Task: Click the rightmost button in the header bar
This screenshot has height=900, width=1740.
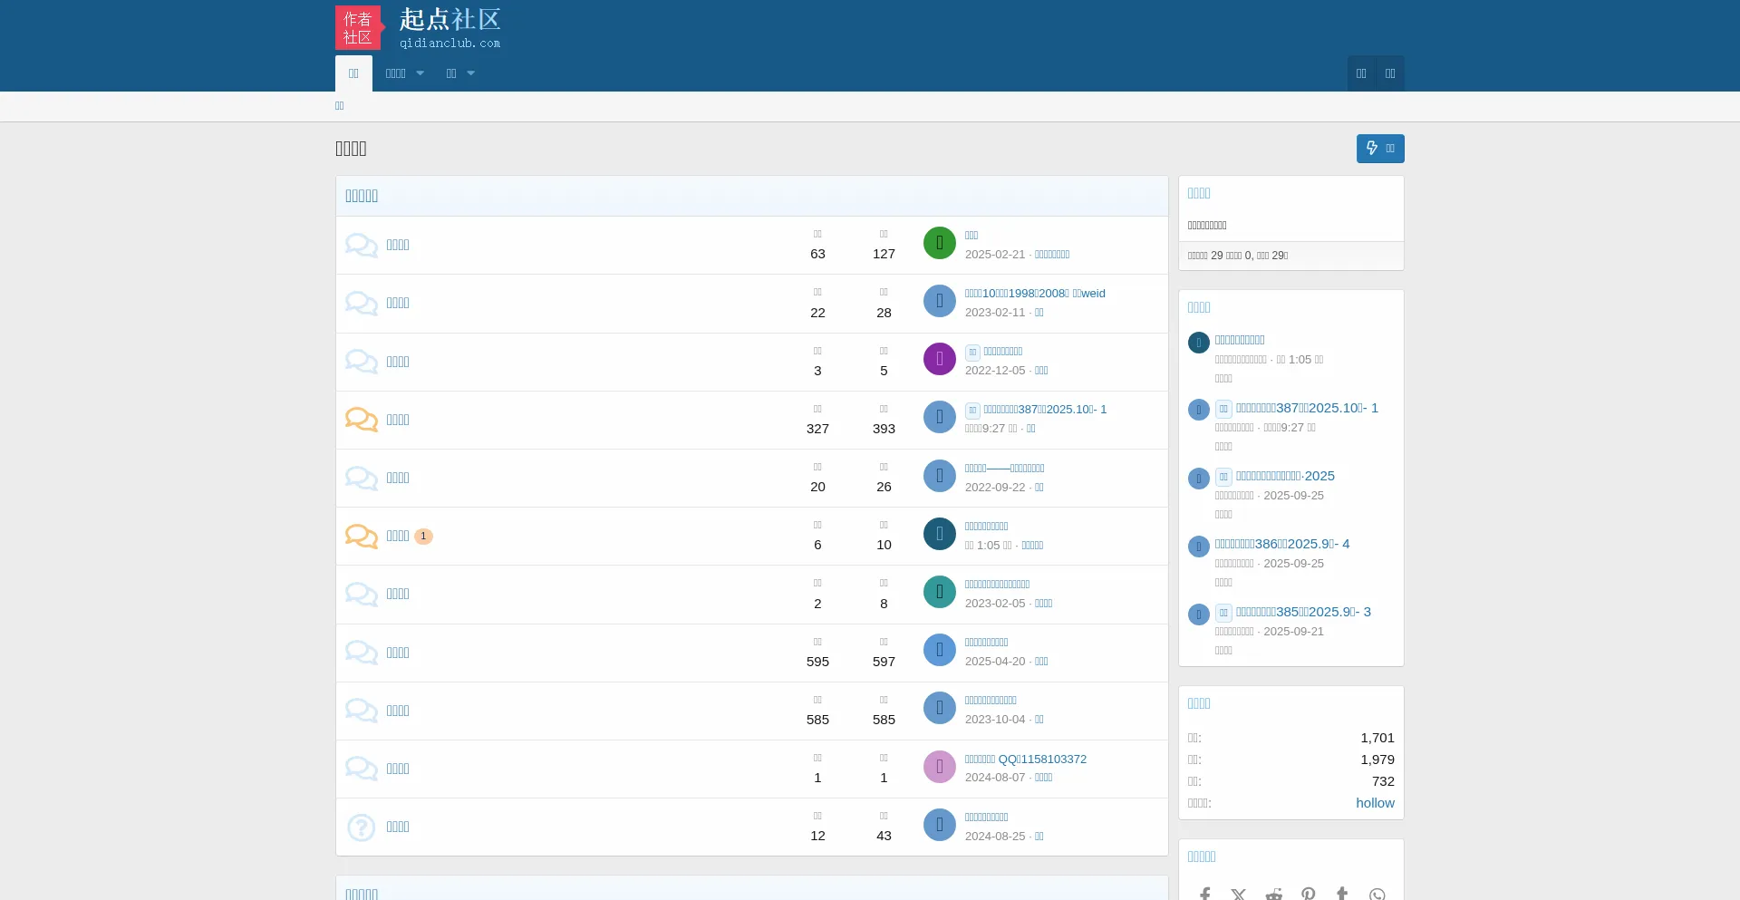Action: tap(1389, 73)
